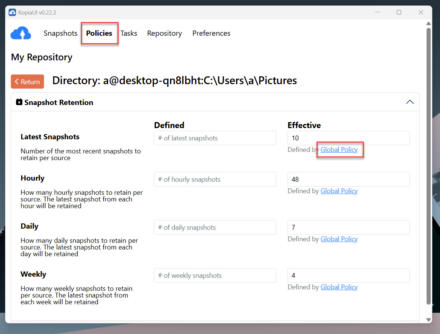The image size is (440, 334).
Task: Open Global Policy link under Weekly value
Action: coord(339,287)
